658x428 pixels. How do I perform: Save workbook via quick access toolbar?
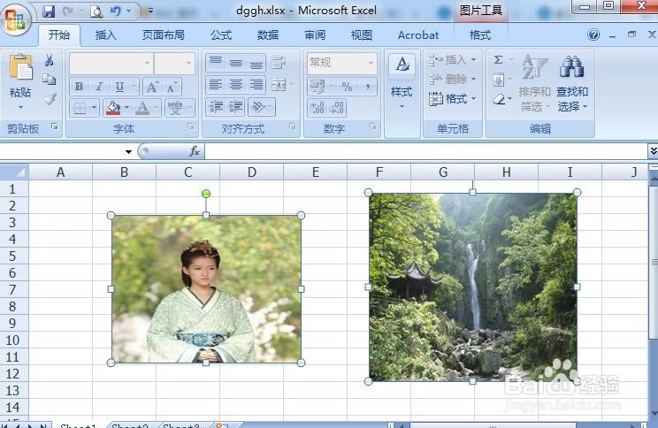click(x=49, y=11)
